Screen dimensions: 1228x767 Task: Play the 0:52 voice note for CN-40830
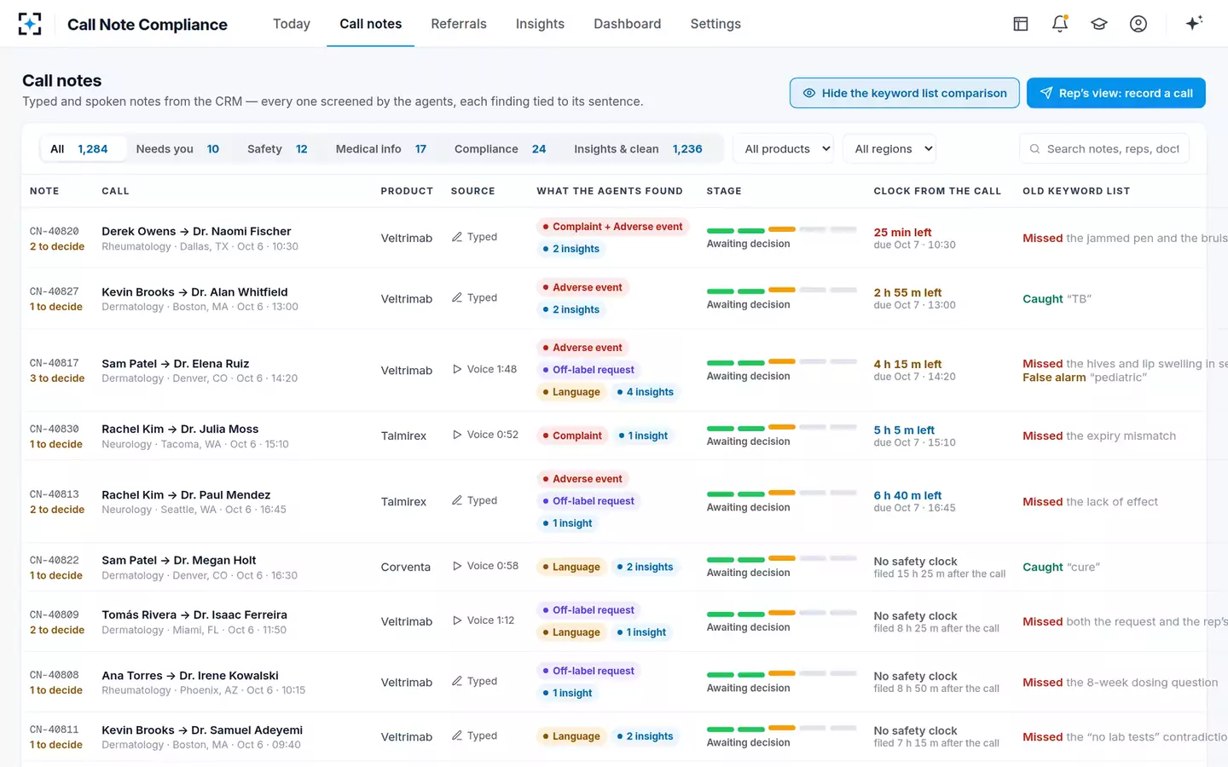[457, 435]
